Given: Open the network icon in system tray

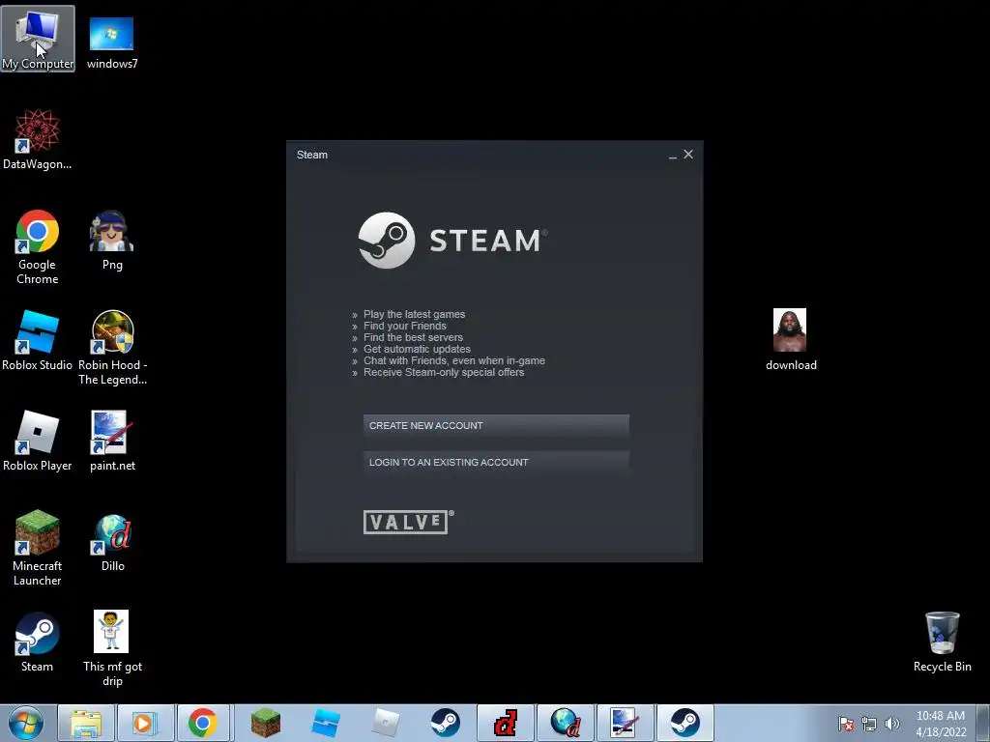Looking at the screenshot, I should click(869, 724).
